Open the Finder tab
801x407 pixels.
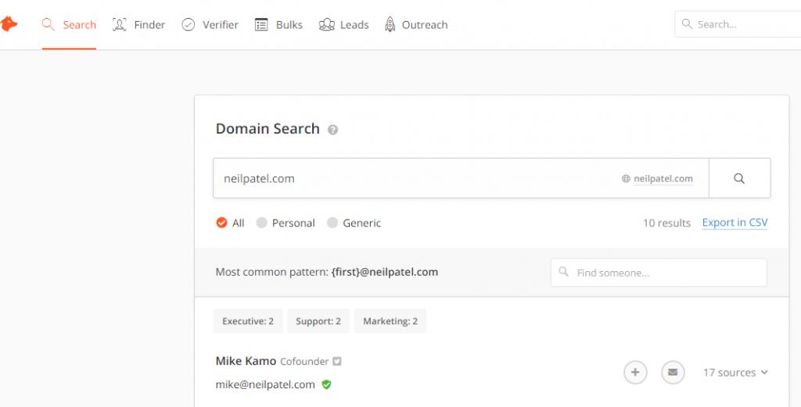139,25
